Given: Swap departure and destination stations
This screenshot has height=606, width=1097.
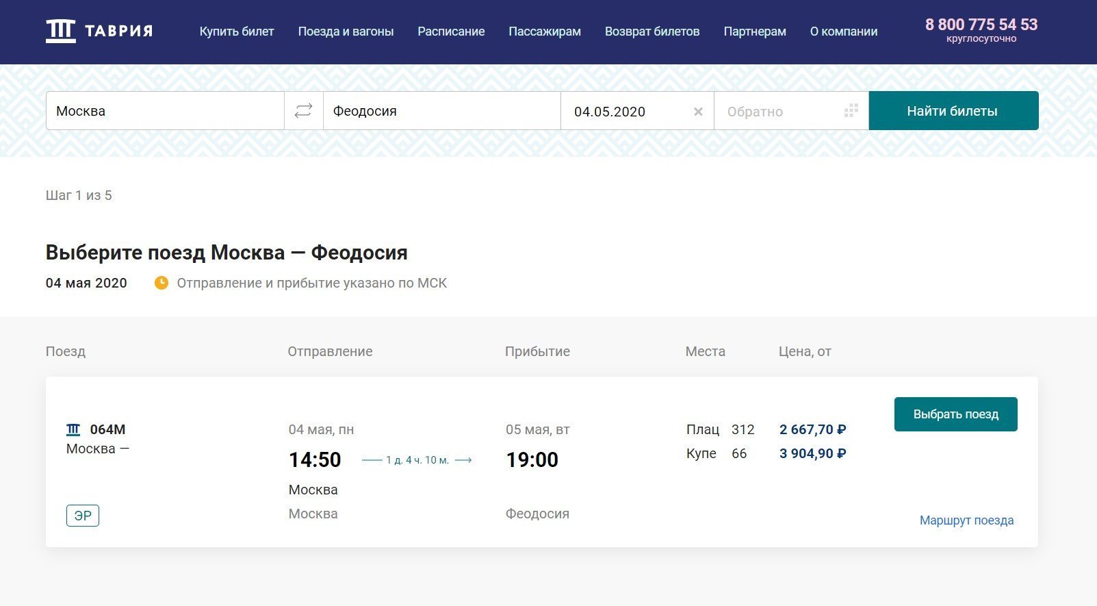Looking at the screenshot, I should click(303, 111).
